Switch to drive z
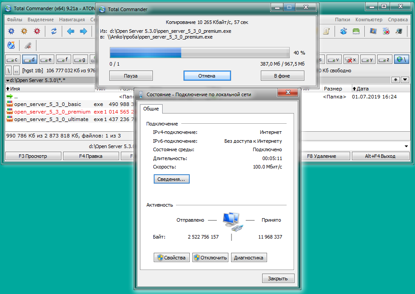The image size is (415, 294). click(385, 59)
